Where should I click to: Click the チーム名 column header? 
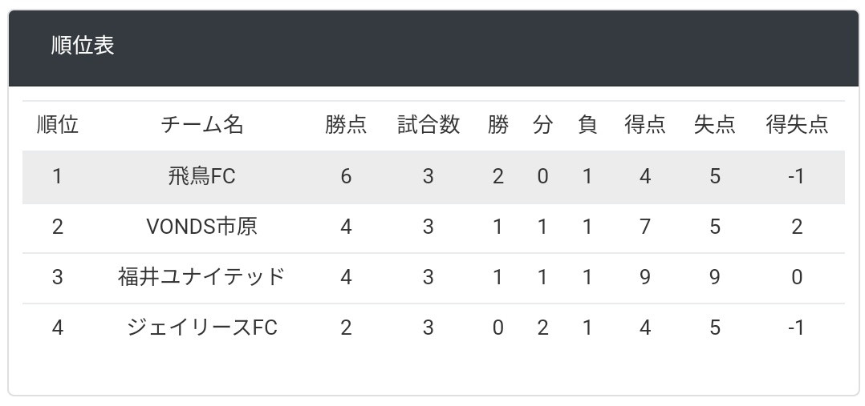point(202,125)
